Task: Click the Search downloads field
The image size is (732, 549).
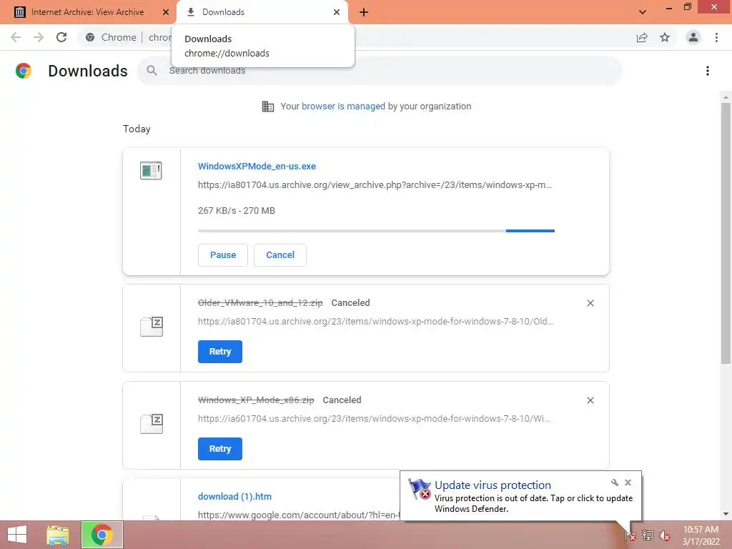Action: (x=379, y=71)
